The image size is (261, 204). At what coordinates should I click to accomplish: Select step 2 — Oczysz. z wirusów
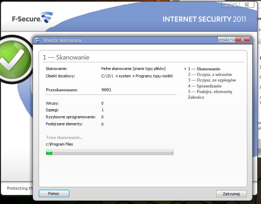click(x=210, y=75)
